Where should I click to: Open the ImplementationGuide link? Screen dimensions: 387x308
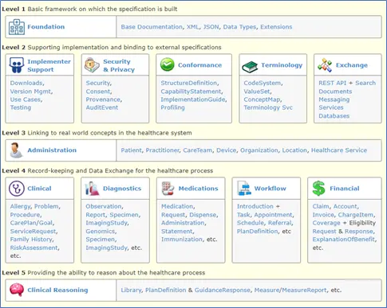pos(193,99)
